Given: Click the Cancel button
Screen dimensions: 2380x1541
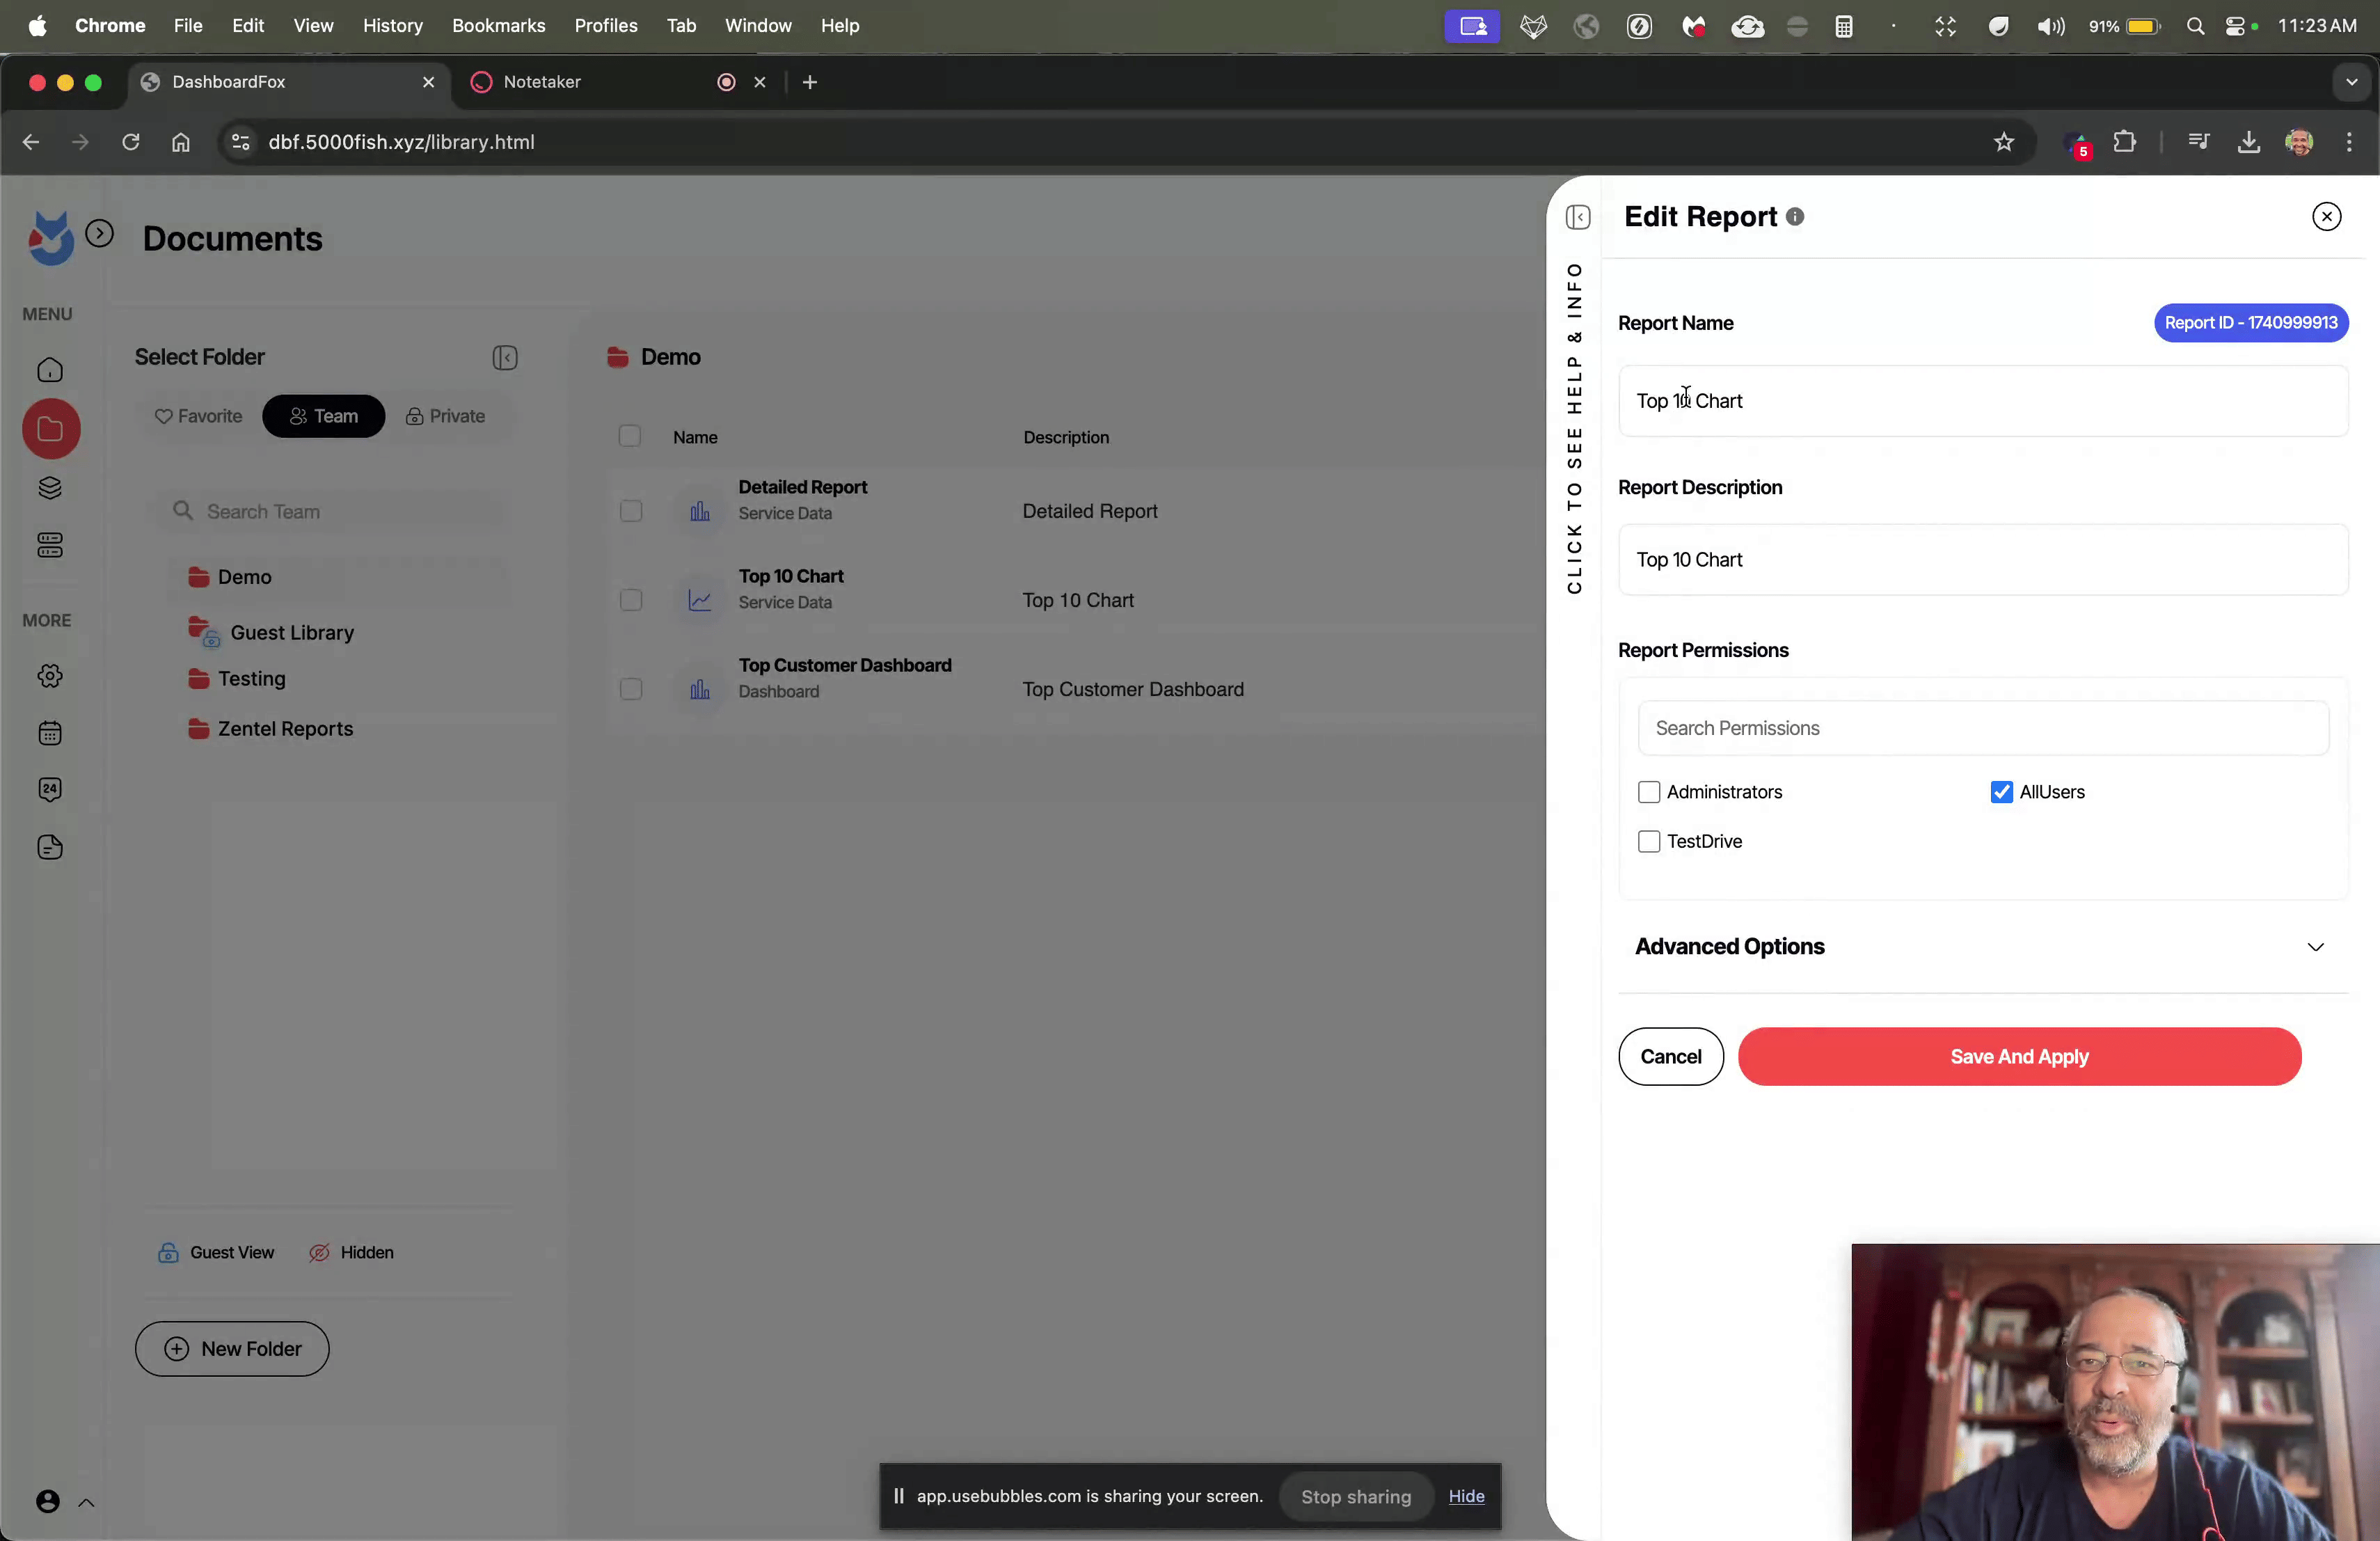Looking at the screenshot, I should (x=1670, y=1057).
